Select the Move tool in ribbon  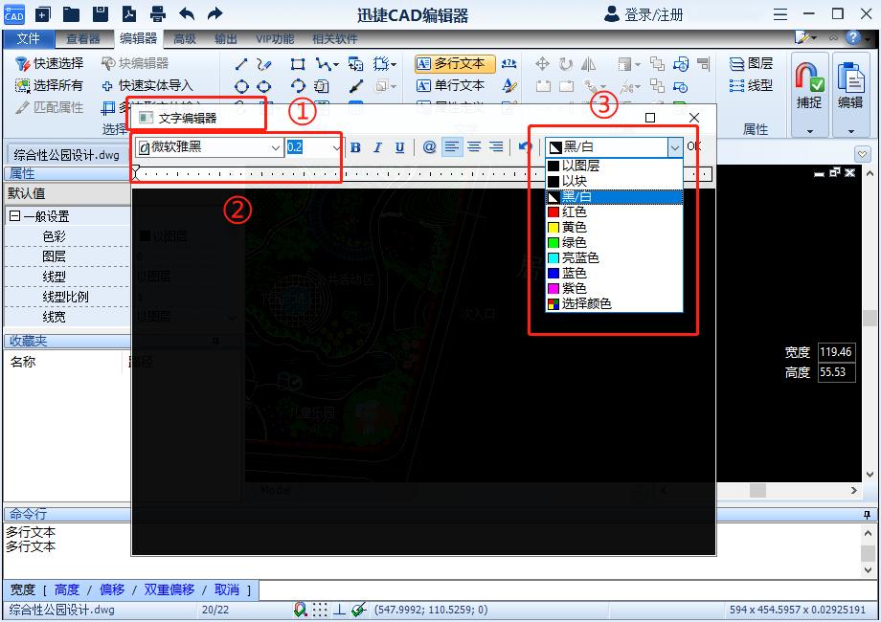pos(542,64)
